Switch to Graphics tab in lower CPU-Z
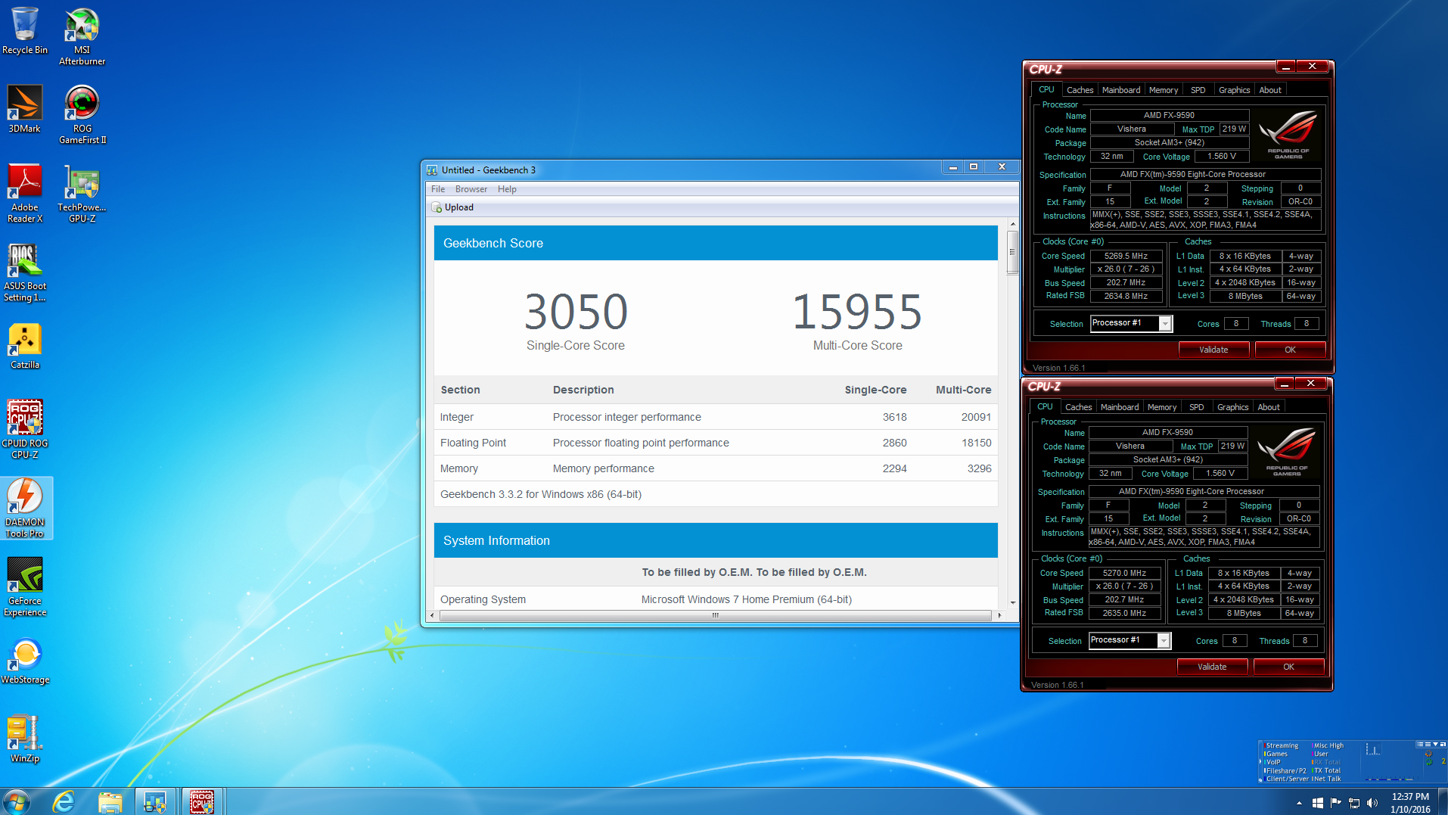 click(1232, 407)
